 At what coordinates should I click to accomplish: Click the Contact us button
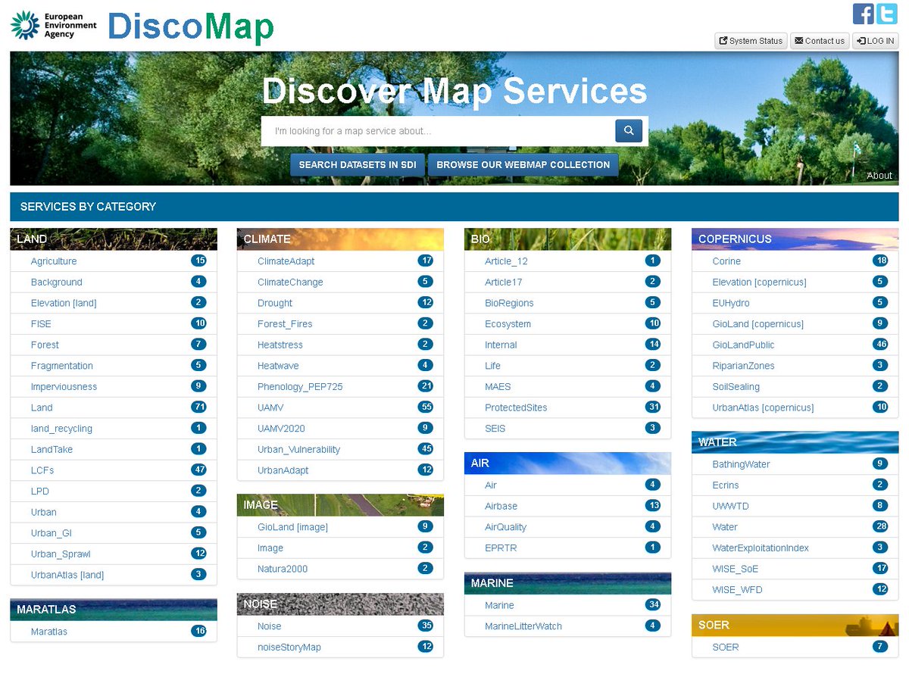(820, 41)
